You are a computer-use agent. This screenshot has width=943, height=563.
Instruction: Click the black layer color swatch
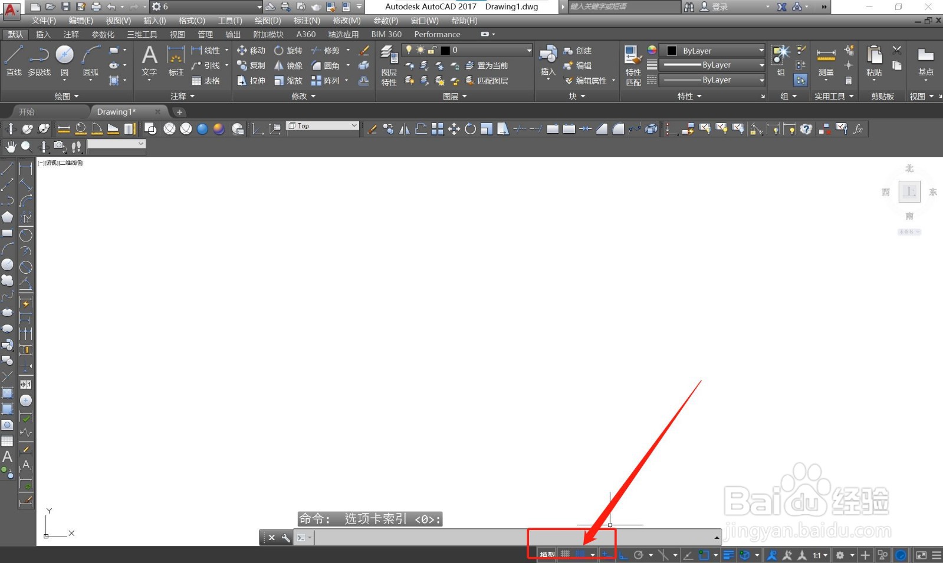coord(445,50)
